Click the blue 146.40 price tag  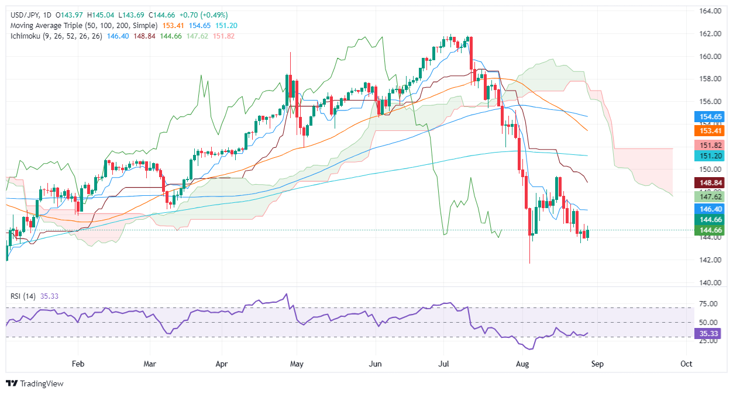click(x=708, y=208)
